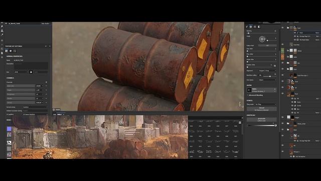Click the Spacing slider
The height and width of the screenshot is (181, 321).
click(261, 33)
